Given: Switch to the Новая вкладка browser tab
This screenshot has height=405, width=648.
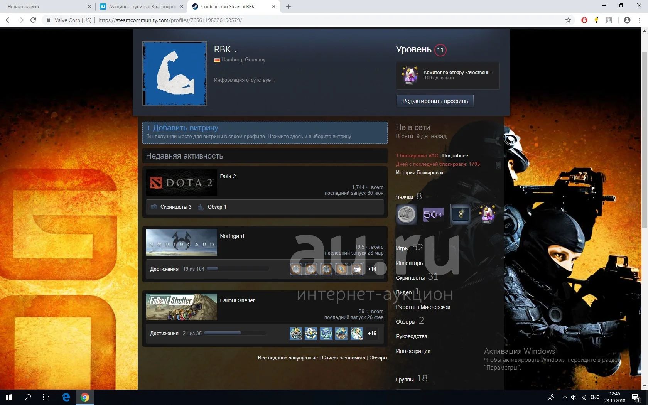Looking at the screenshot, I should tap(46, 7).
